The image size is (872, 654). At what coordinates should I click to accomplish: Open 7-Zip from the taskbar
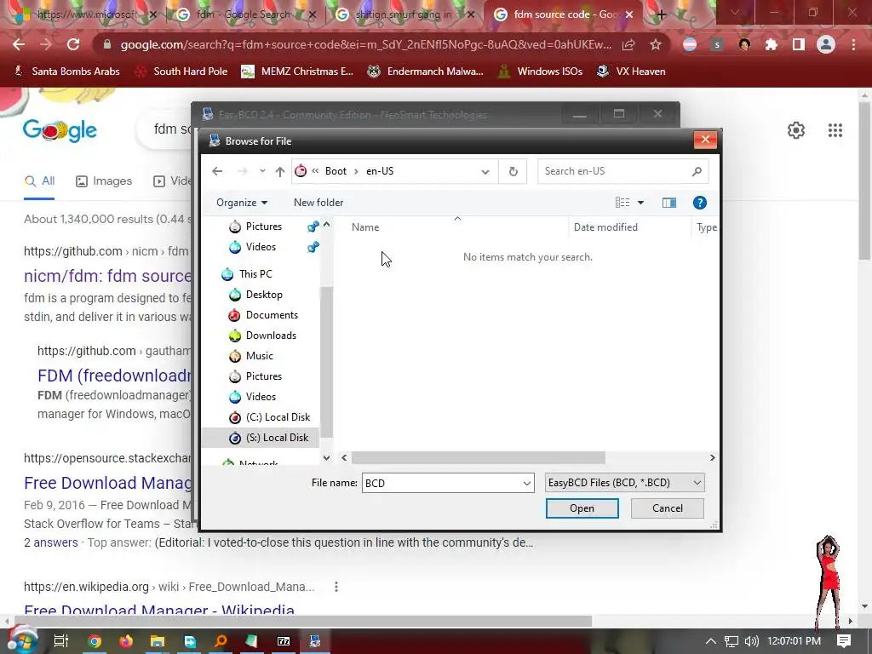tap(284, 641)
